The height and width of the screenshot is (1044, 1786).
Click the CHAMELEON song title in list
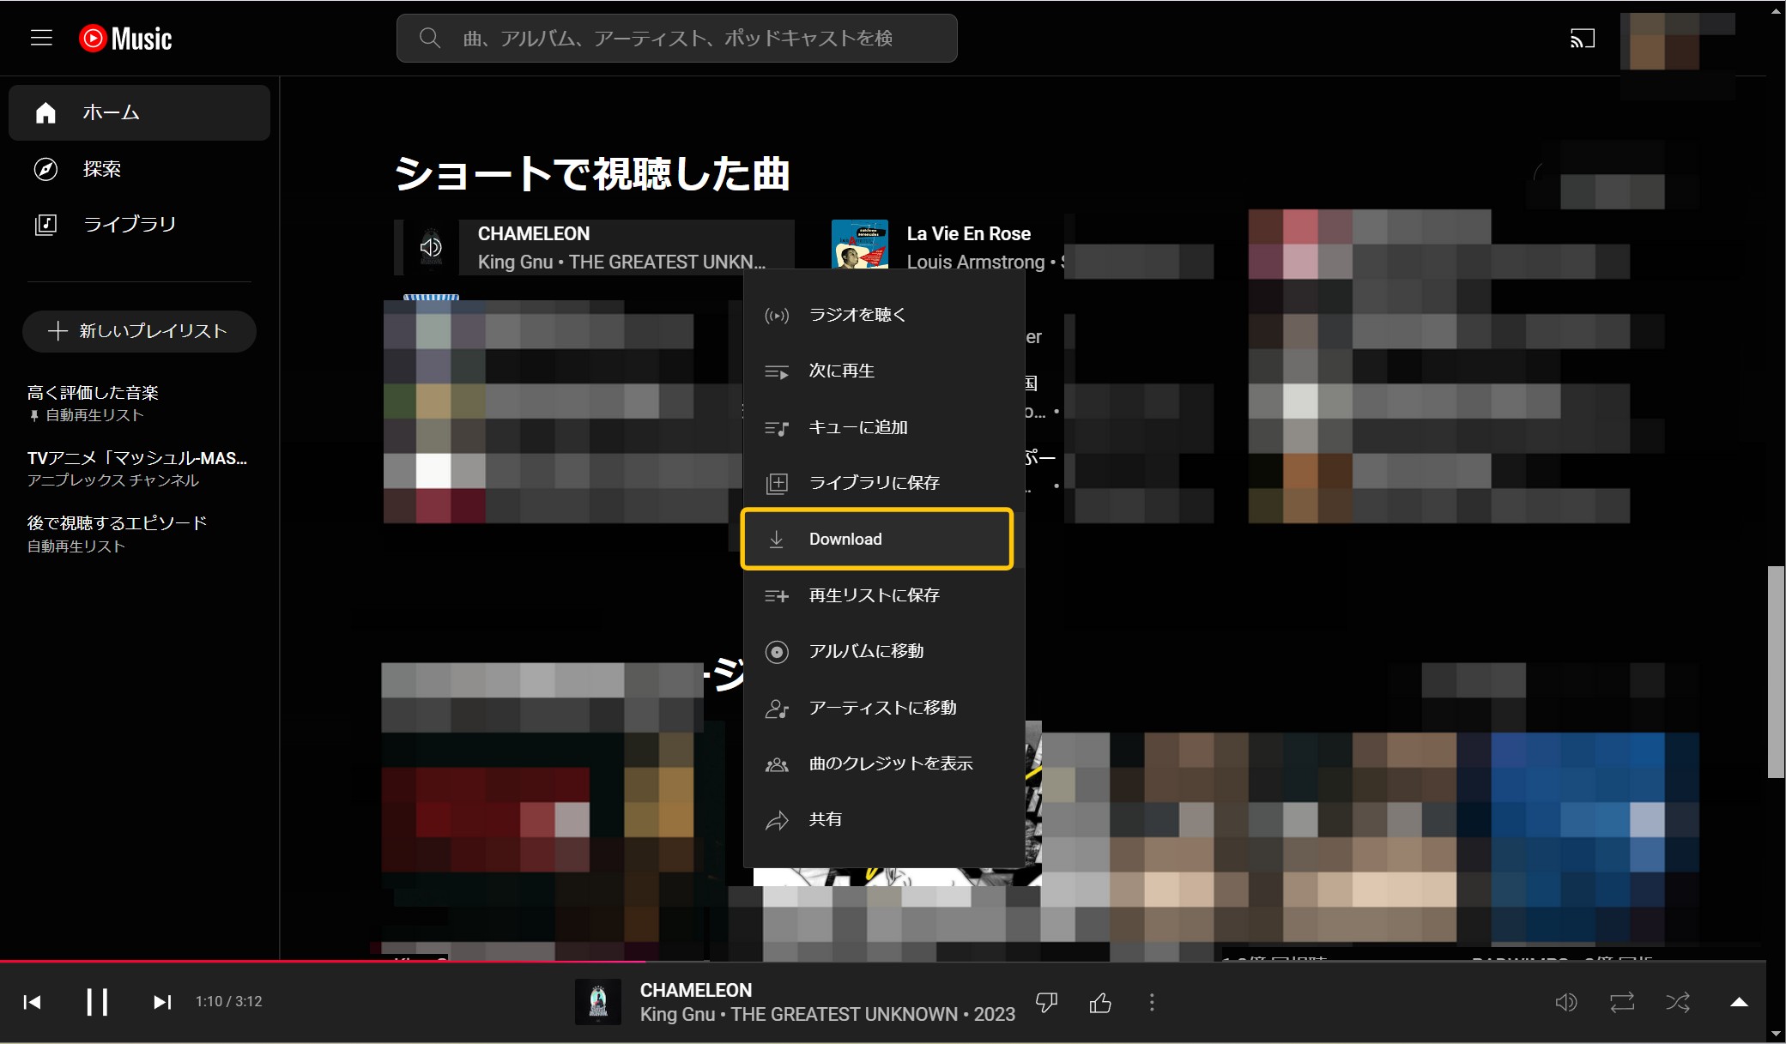point(534,233)
